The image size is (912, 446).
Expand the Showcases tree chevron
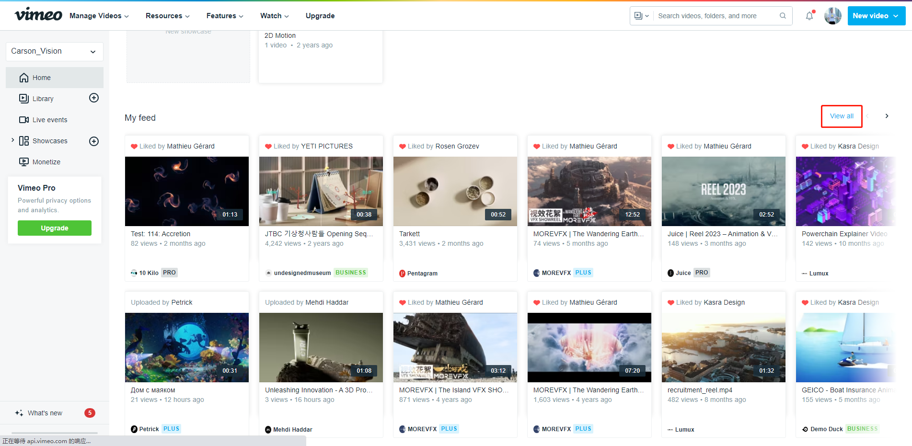pos(12,140)
